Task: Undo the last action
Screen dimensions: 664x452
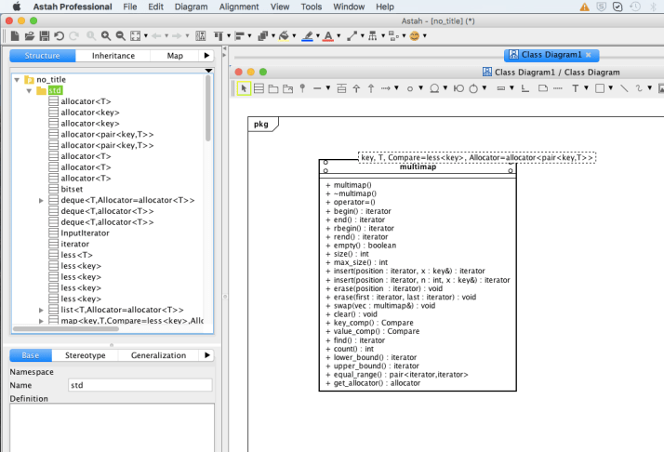Action: (x=59, y=36)
